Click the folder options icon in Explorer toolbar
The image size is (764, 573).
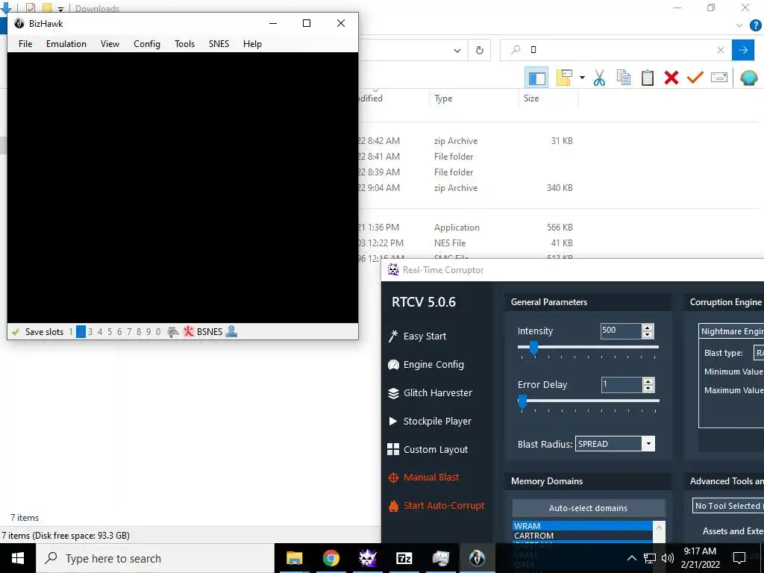(x=564, y=78)
